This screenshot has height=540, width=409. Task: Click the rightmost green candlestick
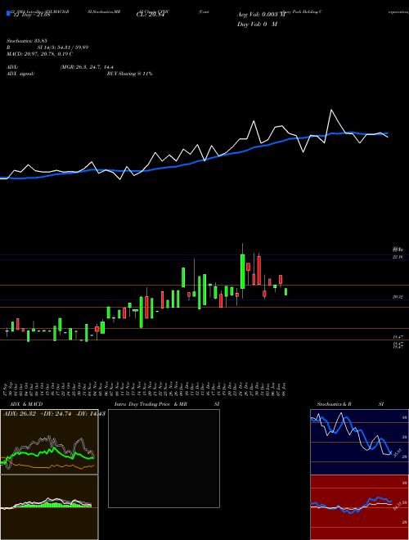click(x=285, y=292)
